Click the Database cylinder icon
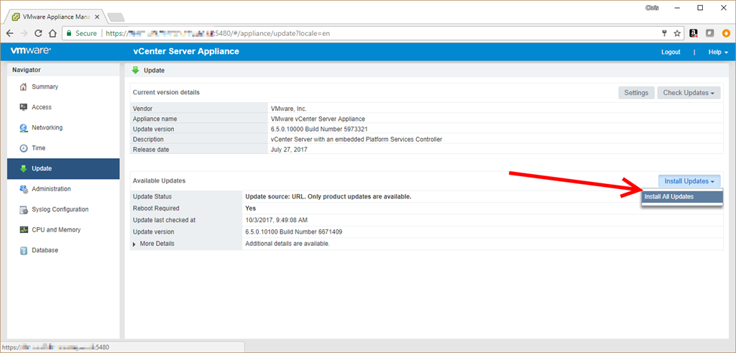 (24, 250)
